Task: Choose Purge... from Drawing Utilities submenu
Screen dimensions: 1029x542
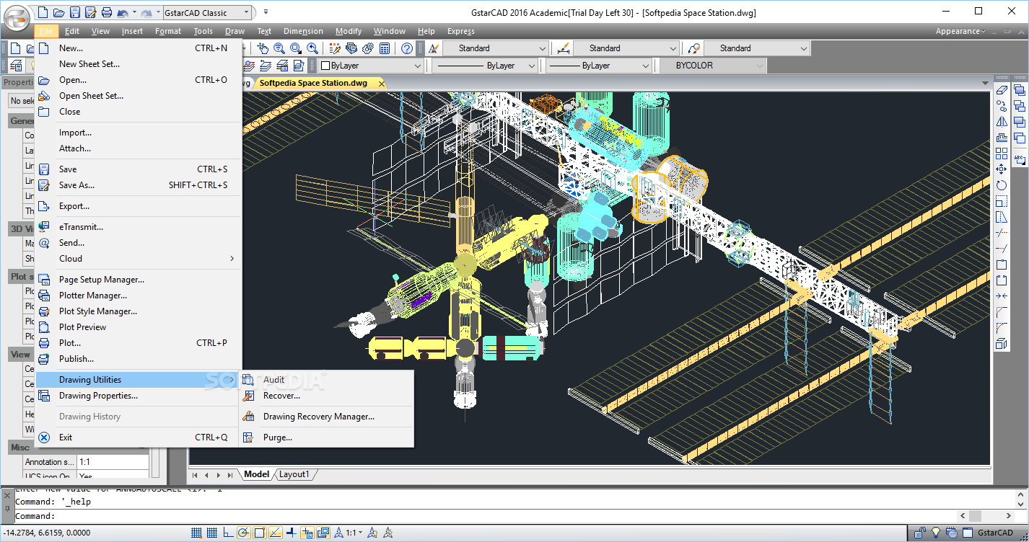Action: pyautogui.click(x=327, y=437)
